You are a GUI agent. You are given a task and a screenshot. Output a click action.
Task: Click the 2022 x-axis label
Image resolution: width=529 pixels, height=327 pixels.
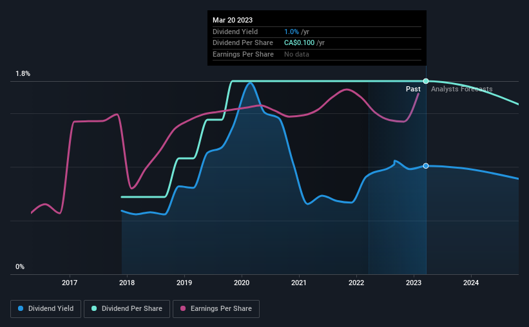[356, 283]
